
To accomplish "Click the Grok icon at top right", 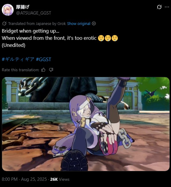I will pos(159,7).
